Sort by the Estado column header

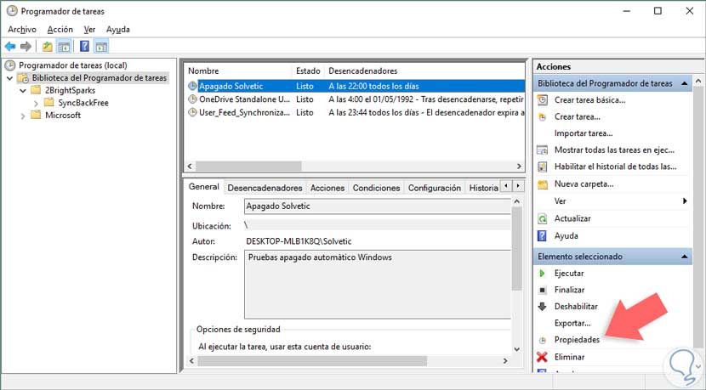click(x=308, y=71)
